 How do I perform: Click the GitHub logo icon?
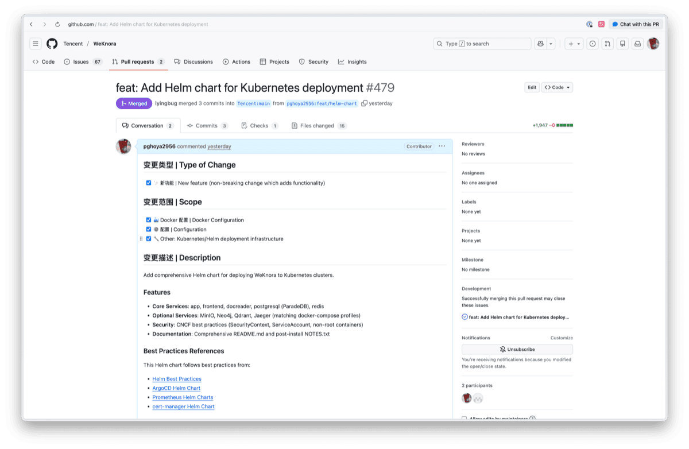[52, 43]
